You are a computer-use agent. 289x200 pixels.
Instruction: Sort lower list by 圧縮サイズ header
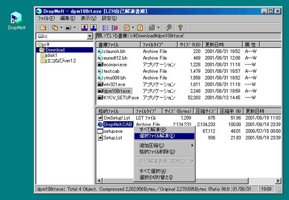coord(205,111)
